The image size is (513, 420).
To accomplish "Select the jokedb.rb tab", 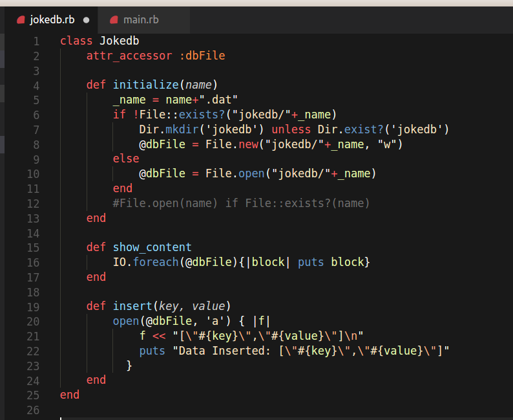I will click(x=52, y=20).
